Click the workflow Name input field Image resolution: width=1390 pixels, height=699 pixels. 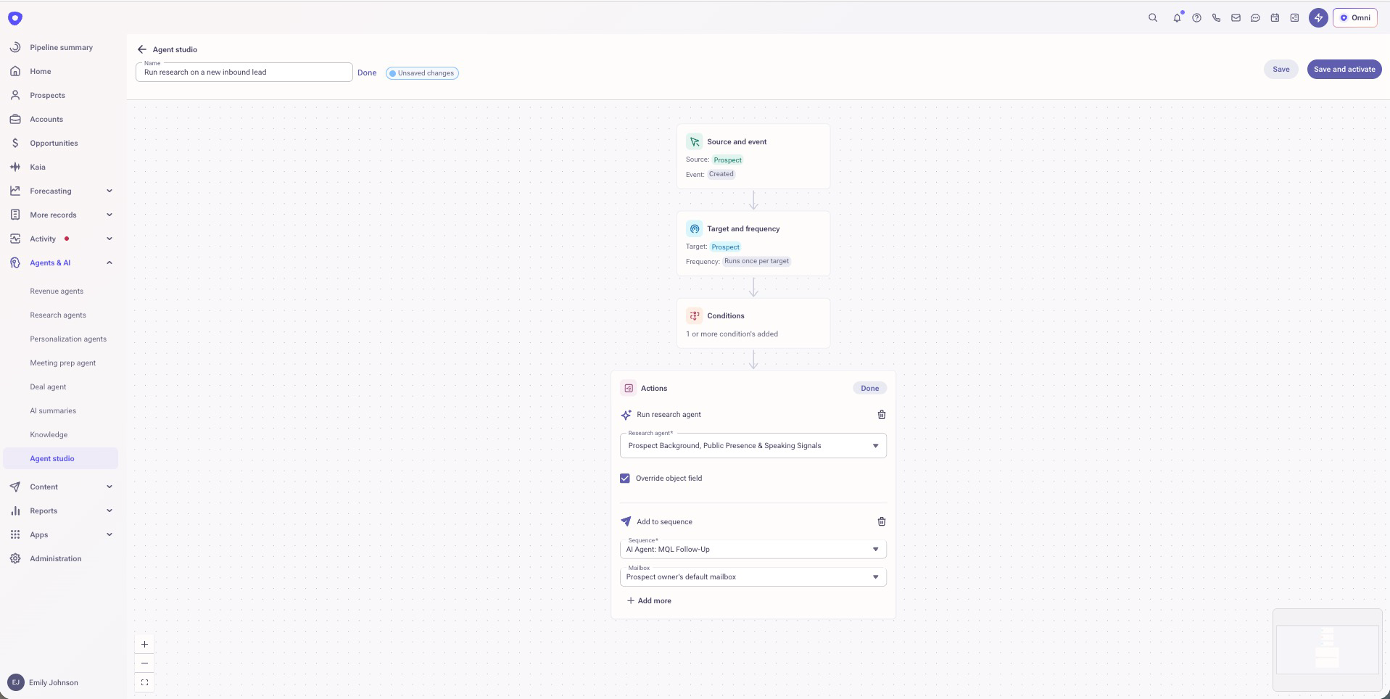pyautogui.click(x=243, y=72)
